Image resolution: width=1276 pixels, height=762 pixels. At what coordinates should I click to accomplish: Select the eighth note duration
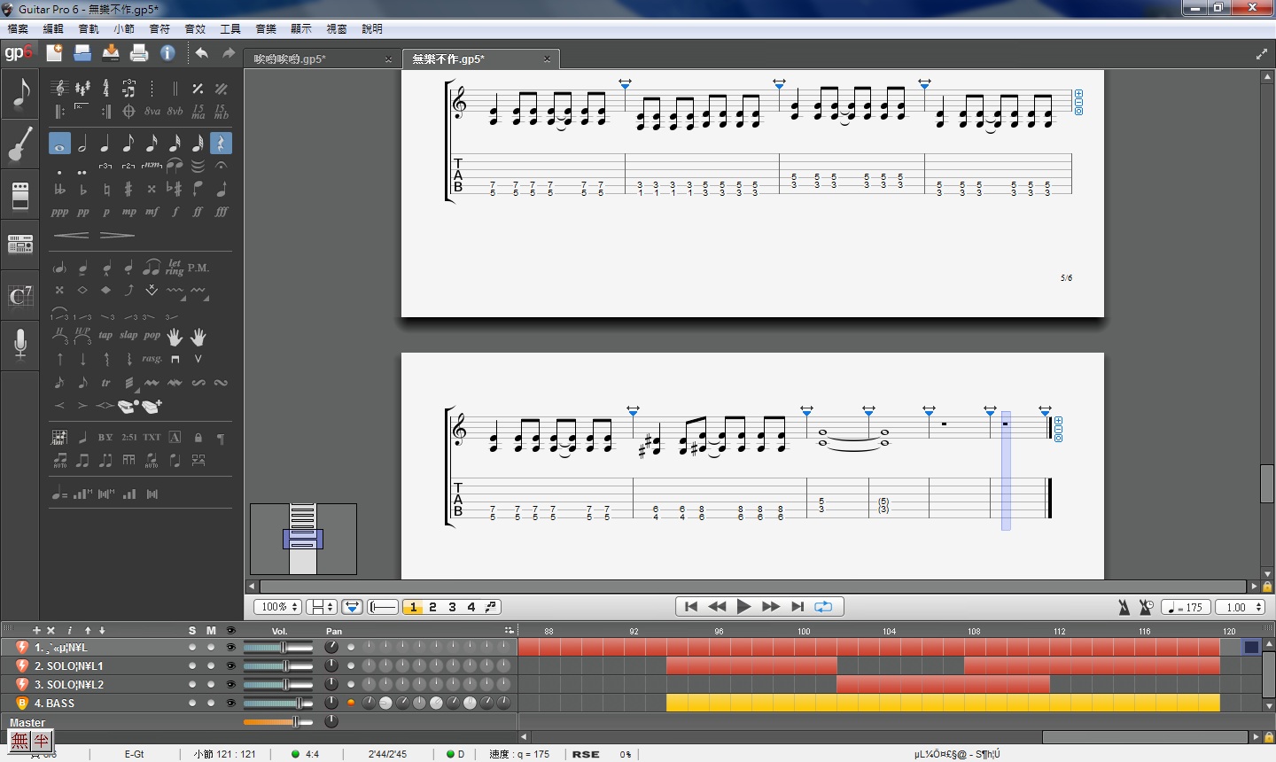[x=128, y=144]
